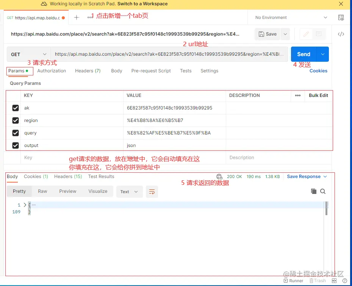Open the GET method dropdown
This screenshot has height=286, width=352.
(29, 54)
